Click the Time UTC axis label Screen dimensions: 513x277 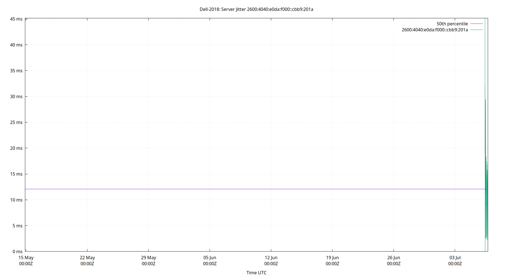256,273
